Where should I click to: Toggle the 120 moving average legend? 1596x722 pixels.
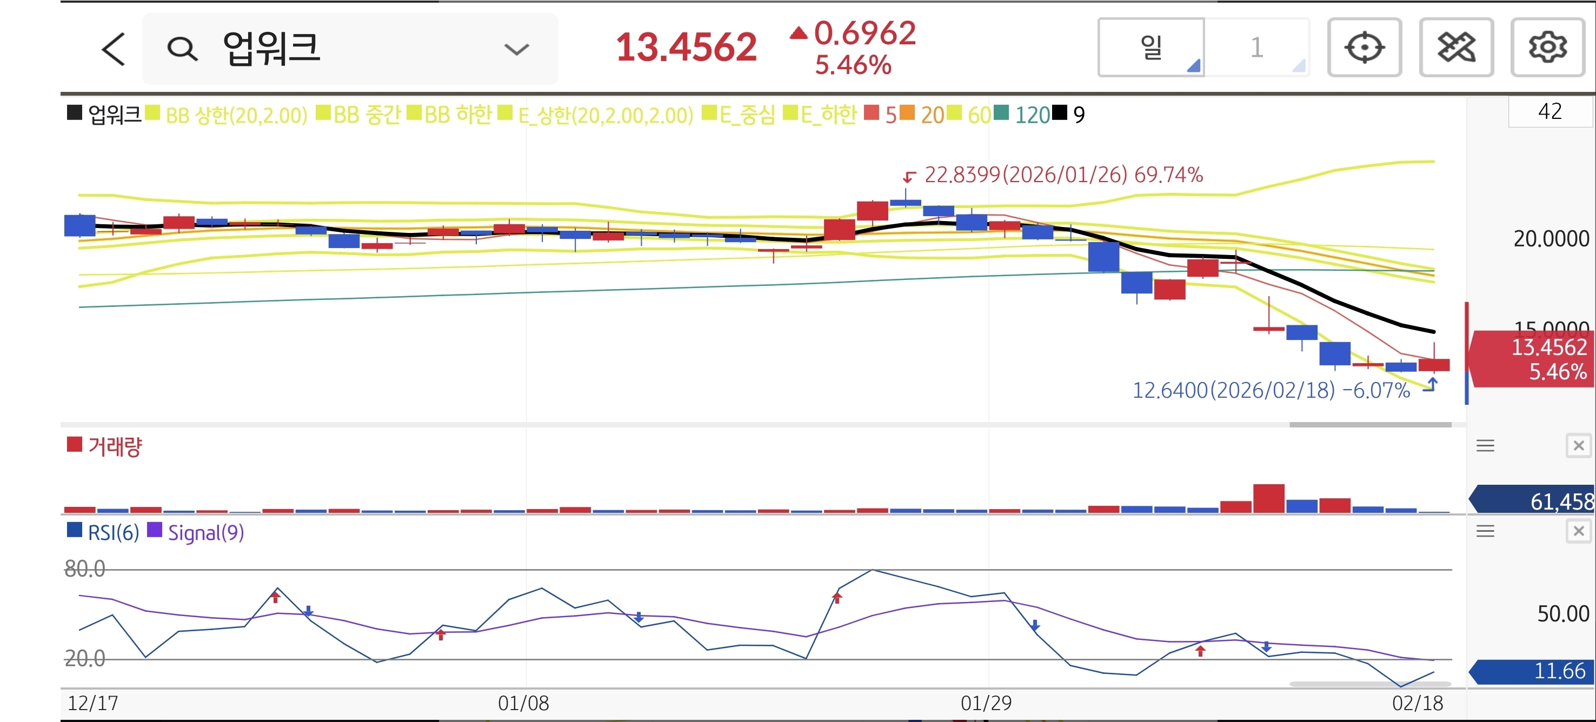pyautogui.click(x=1031, y=115)
